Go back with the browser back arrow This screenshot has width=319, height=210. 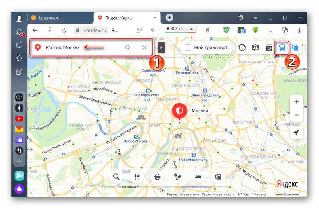point(35,31)
